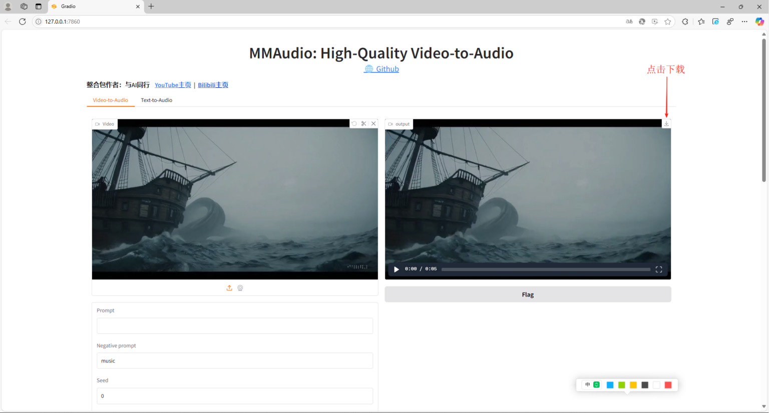This screenshot has height=413, width=769.
Task: Download the generated output video
Action: pyautogui.click(x=666, y=123)
